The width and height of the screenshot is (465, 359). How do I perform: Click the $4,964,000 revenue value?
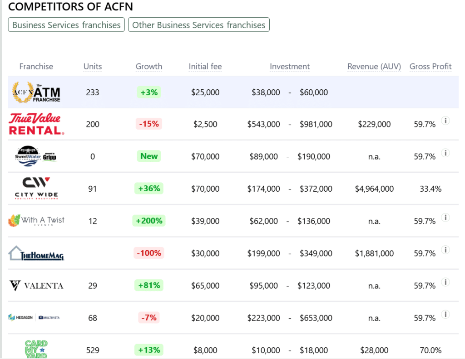374,189
